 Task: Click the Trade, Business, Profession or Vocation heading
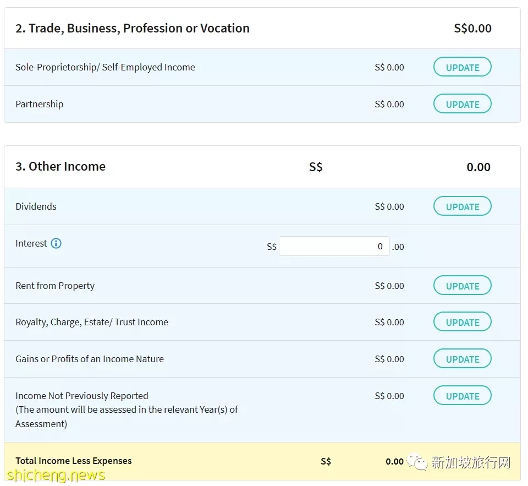click(x=133, y=28)
